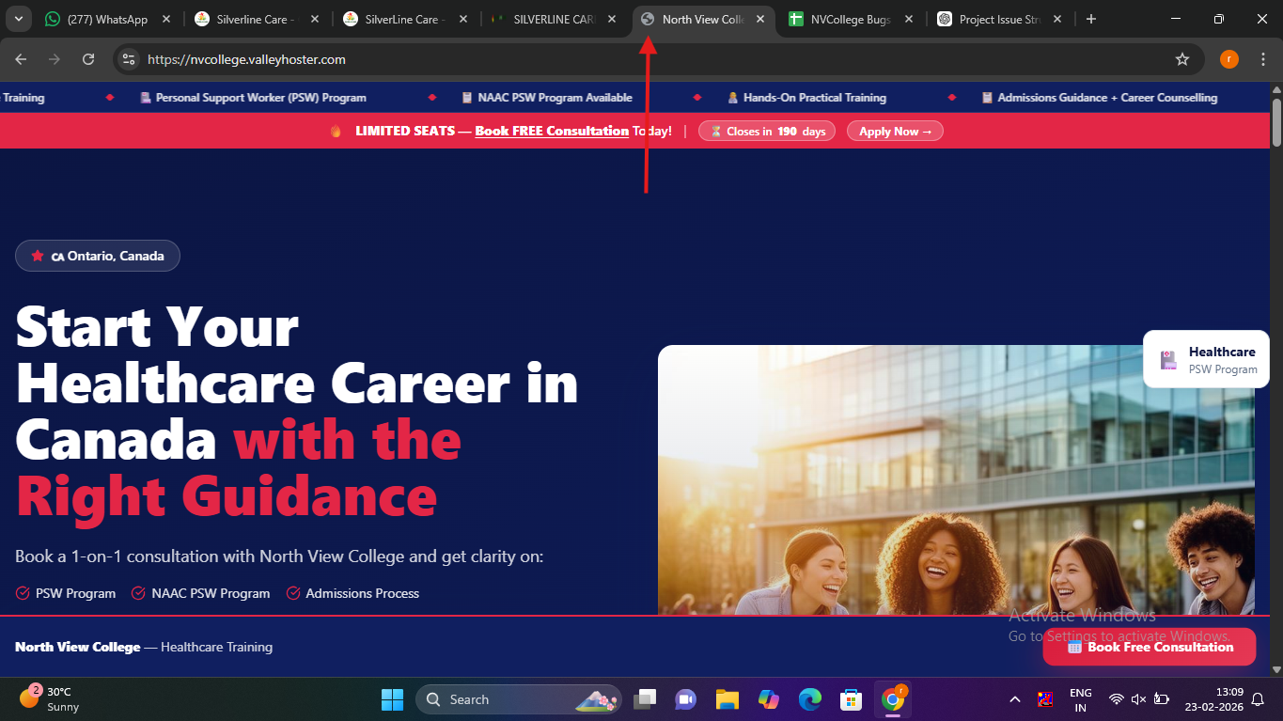Click the red-blue tray app icon
Image resolution: width=1283 pixels, height=721 pixels.
[1045, 699]
